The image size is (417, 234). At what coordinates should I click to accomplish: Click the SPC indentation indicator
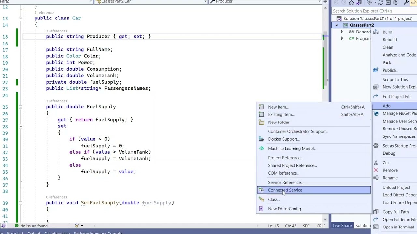(306, 226)
